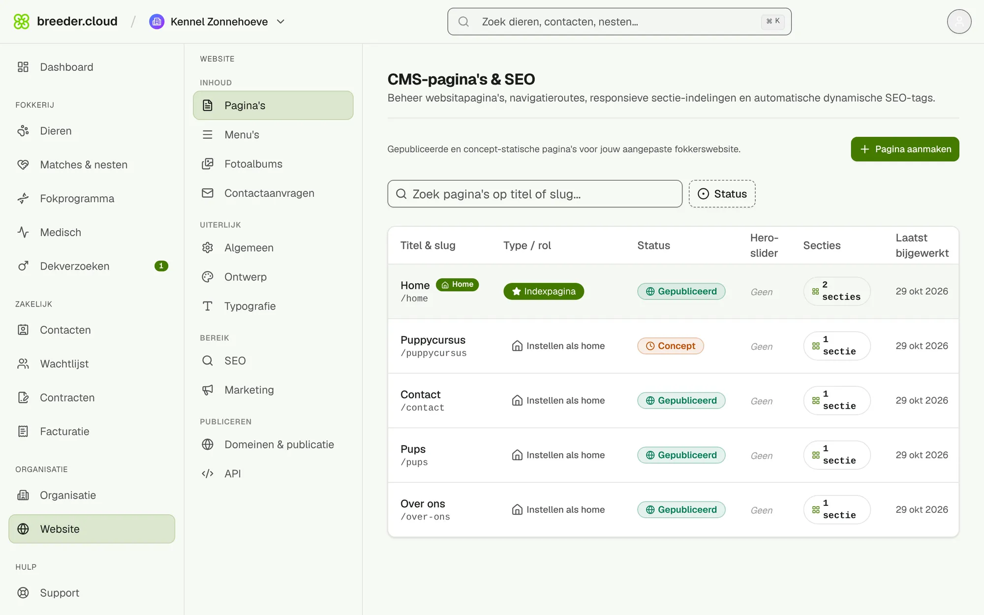Click the Matches & nesten heart icon

pos(23,165)
